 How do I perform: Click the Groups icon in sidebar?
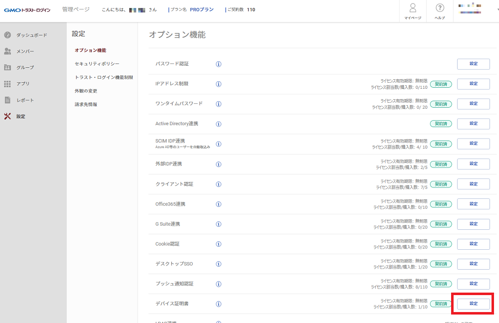click(x=7, y=67)
